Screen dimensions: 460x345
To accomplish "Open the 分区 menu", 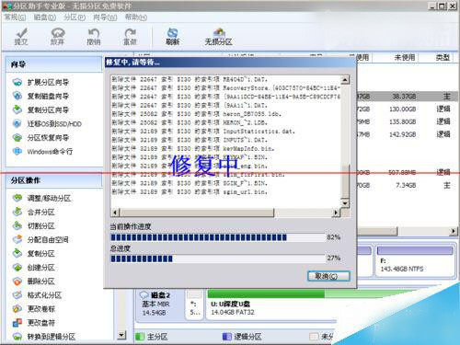I will [75, 17].
